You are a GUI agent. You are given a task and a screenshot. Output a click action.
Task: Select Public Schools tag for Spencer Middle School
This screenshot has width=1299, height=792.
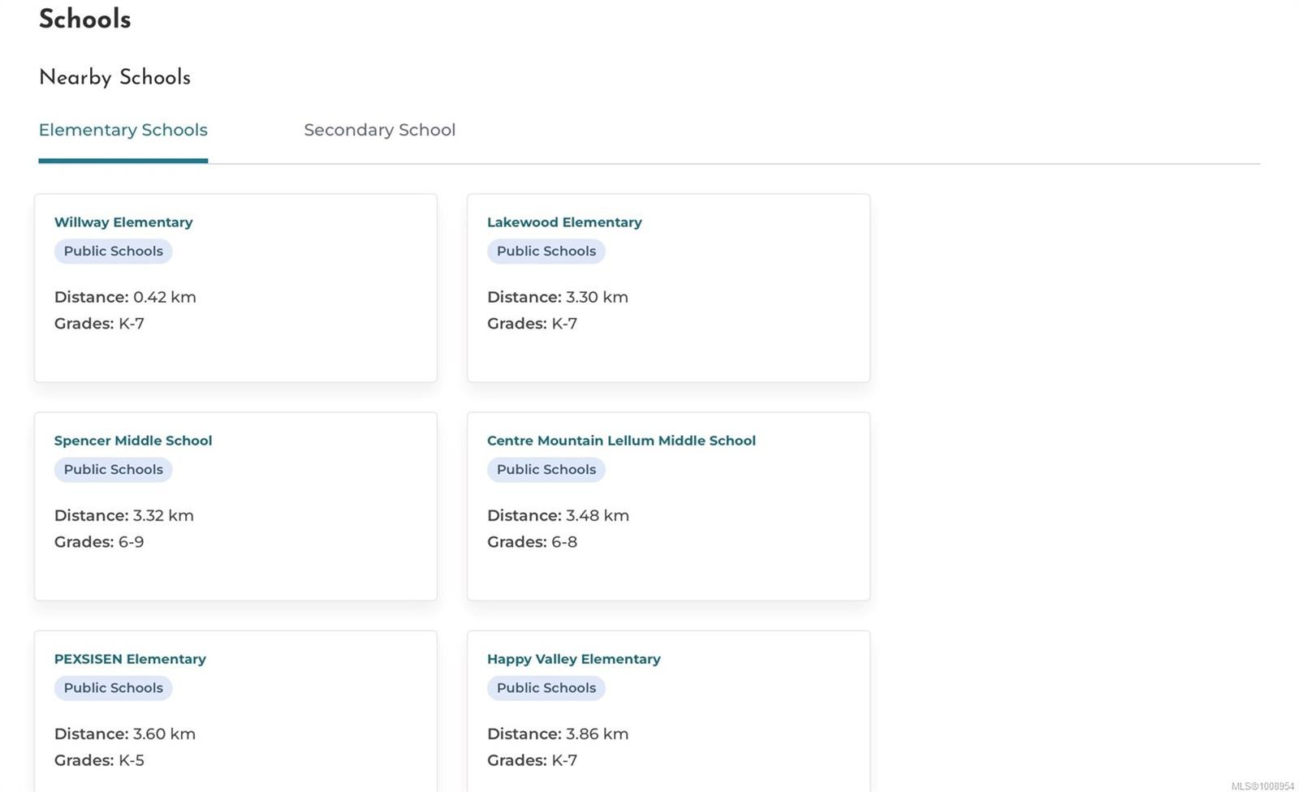pos(114,470)
